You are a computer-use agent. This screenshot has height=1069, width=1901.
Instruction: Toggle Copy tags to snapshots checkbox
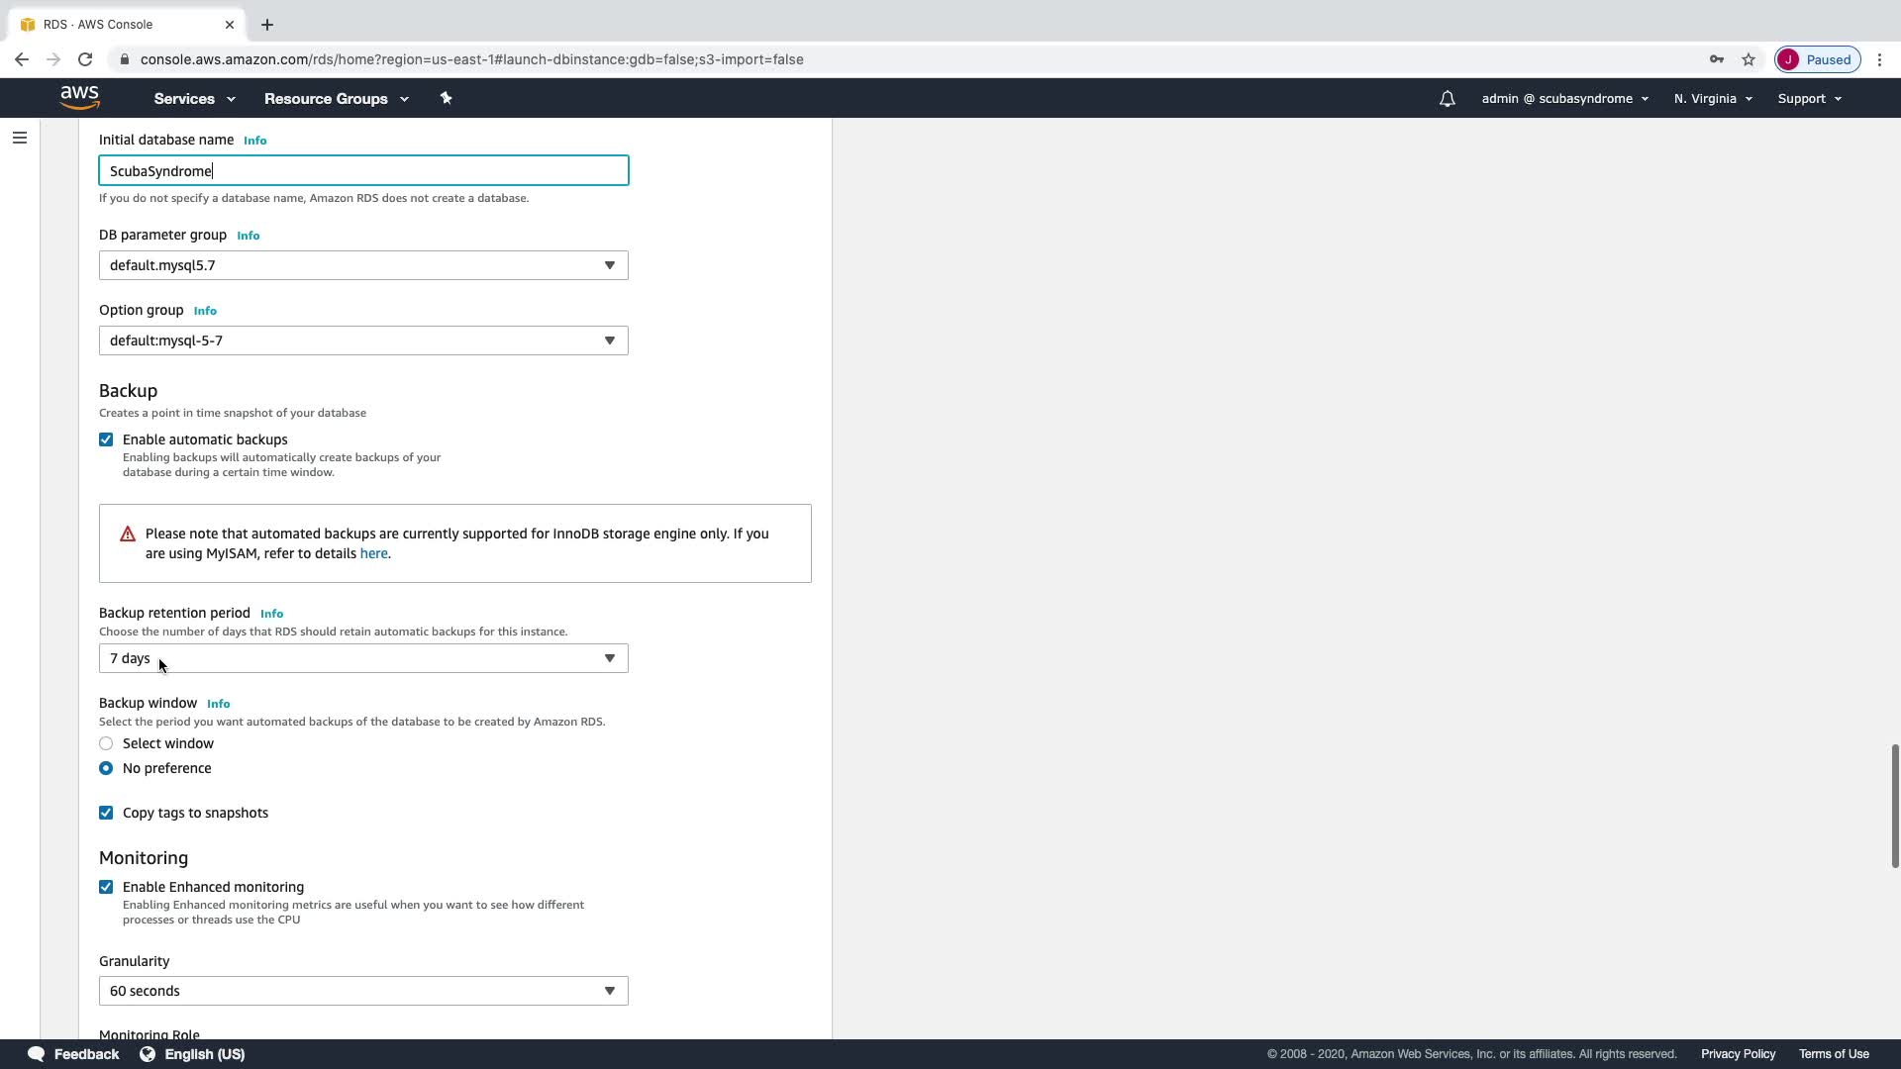(x=106, y=813)
